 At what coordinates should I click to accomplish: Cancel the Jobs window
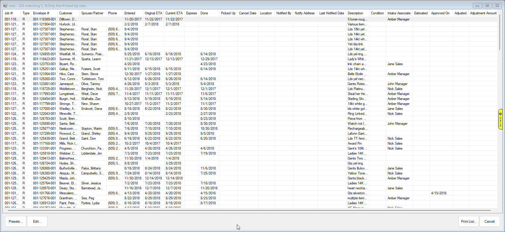489,221
